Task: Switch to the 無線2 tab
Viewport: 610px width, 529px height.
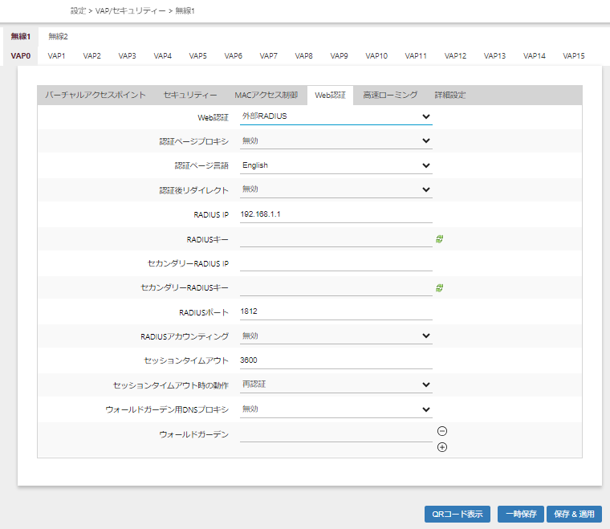Action: point(58,37)
